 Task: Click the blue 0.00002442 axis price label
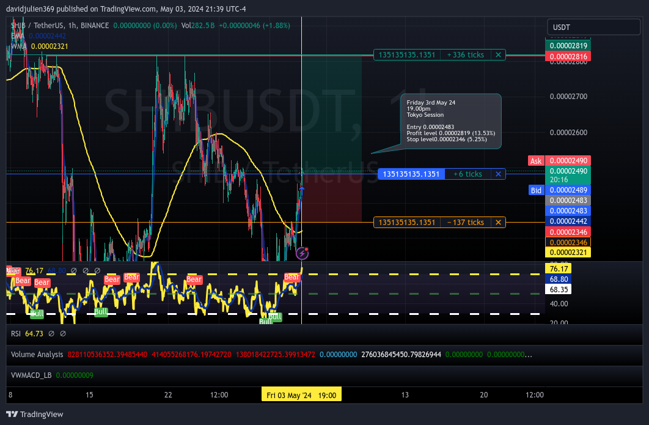click(x=568, y=221)
